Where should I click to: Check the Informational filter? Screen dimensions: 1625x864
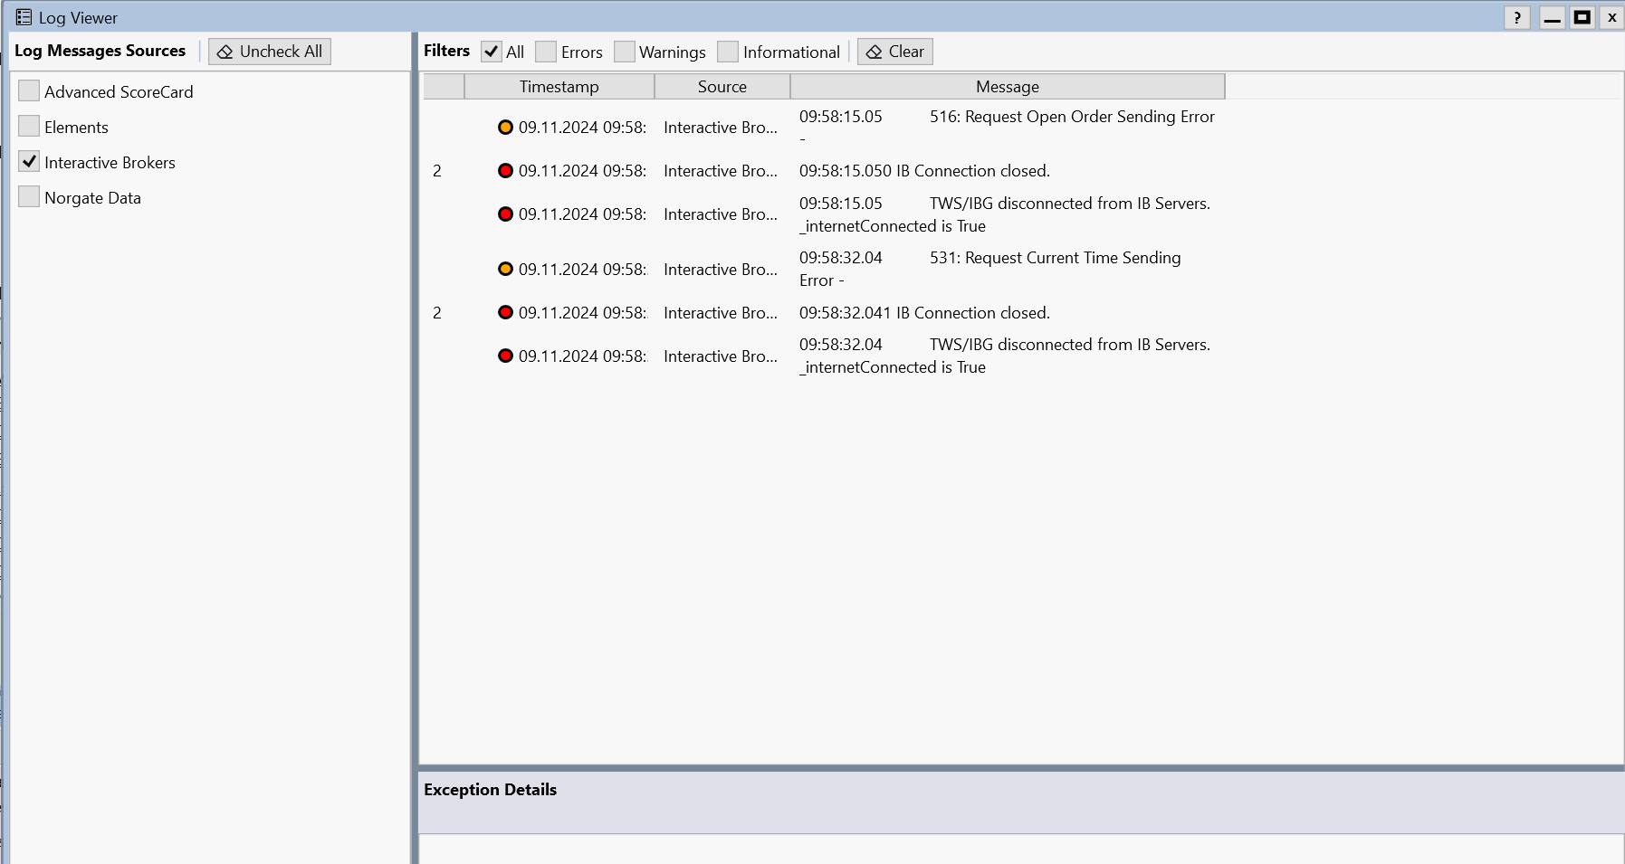728,52
